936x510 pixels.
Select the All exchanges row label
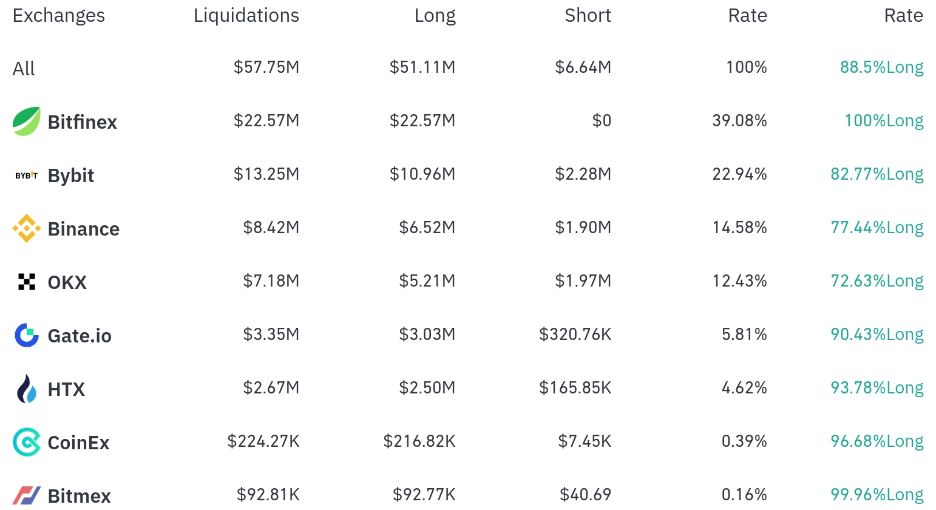[24, 69]
